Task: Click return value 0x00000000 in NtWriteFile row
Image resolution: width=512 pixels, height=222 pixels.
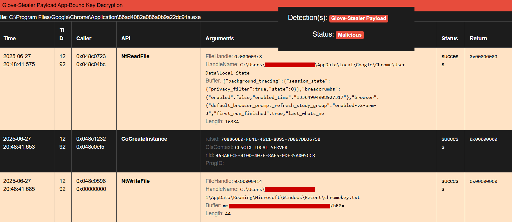Action: click(483, 181)
